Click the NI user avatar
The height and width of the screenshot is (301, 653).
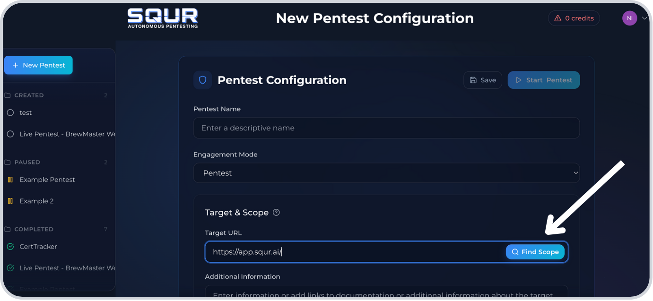tap(629, 18)
